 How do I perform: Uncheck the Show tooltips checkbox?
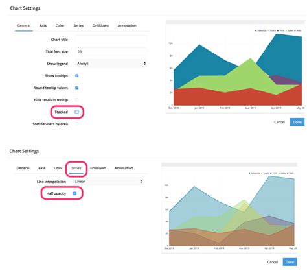click(76, 76)
